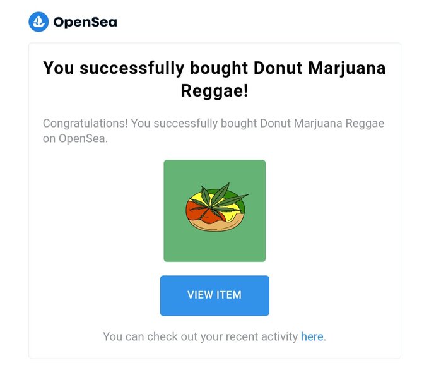Open recent activity via the here link
Image resolution: width=429 pixels, height=375 pixels.
pyautogui.click(x=312, y=336)
